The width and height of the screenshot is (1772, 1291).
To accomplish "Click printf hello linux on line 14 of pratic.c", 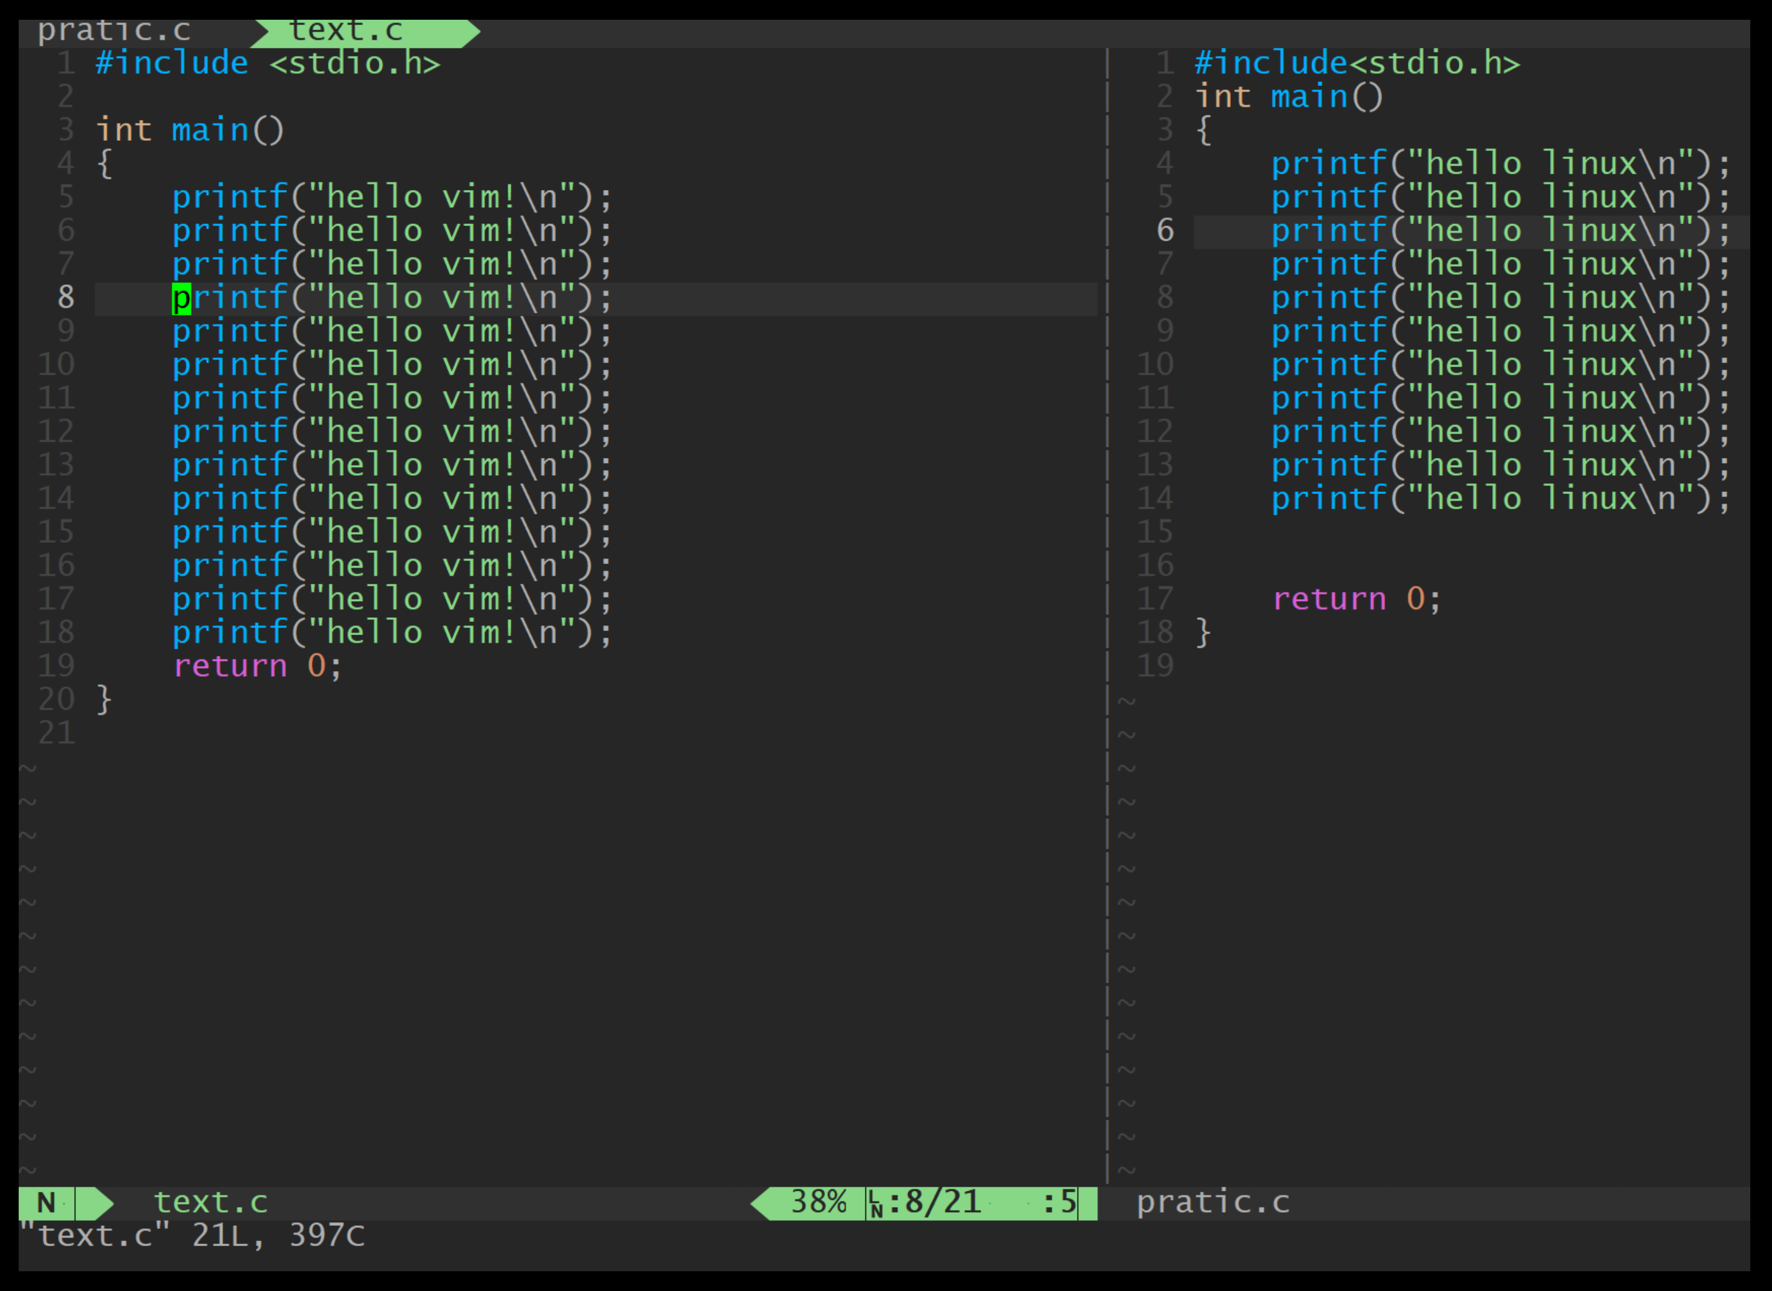I will point(1501,499).
